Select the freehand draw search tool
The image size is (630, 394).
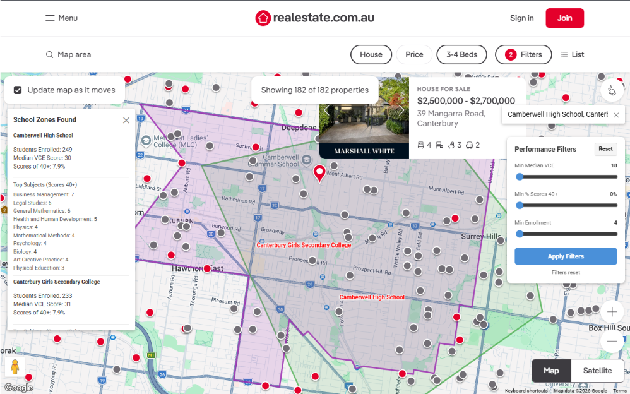tap(612, 90)
